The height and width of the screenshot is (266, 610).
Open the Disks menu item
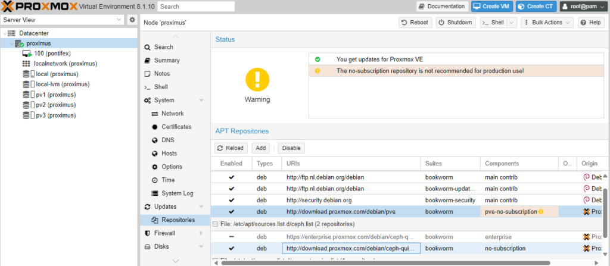click(x=175, y=246)
